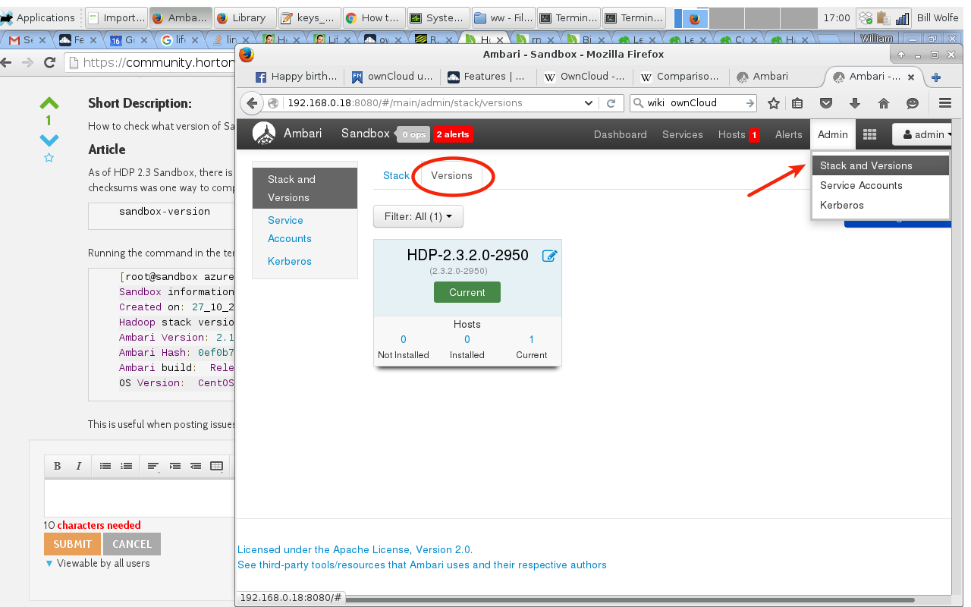Click the Pocket icon in the toolbar

tap(826, 102)
